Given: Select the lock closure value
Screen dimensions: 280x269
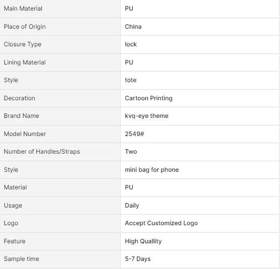Looking at the screenshot, I should (x=131, y=44).
